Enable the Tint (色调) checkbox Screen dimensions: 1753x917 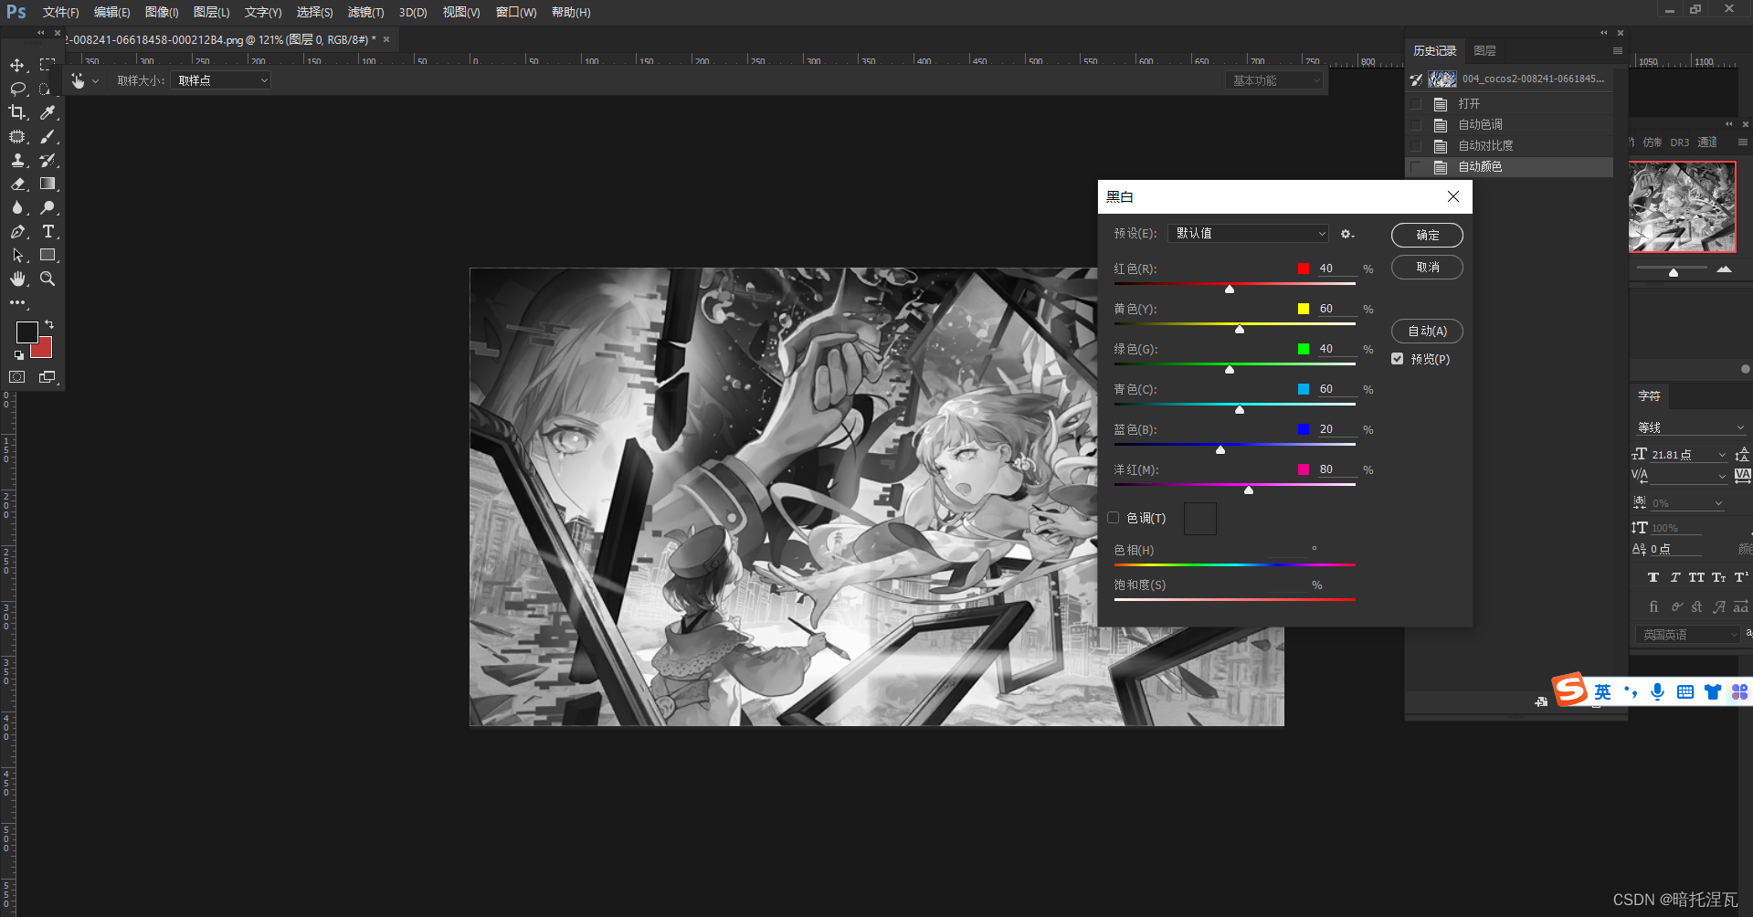1114,518
